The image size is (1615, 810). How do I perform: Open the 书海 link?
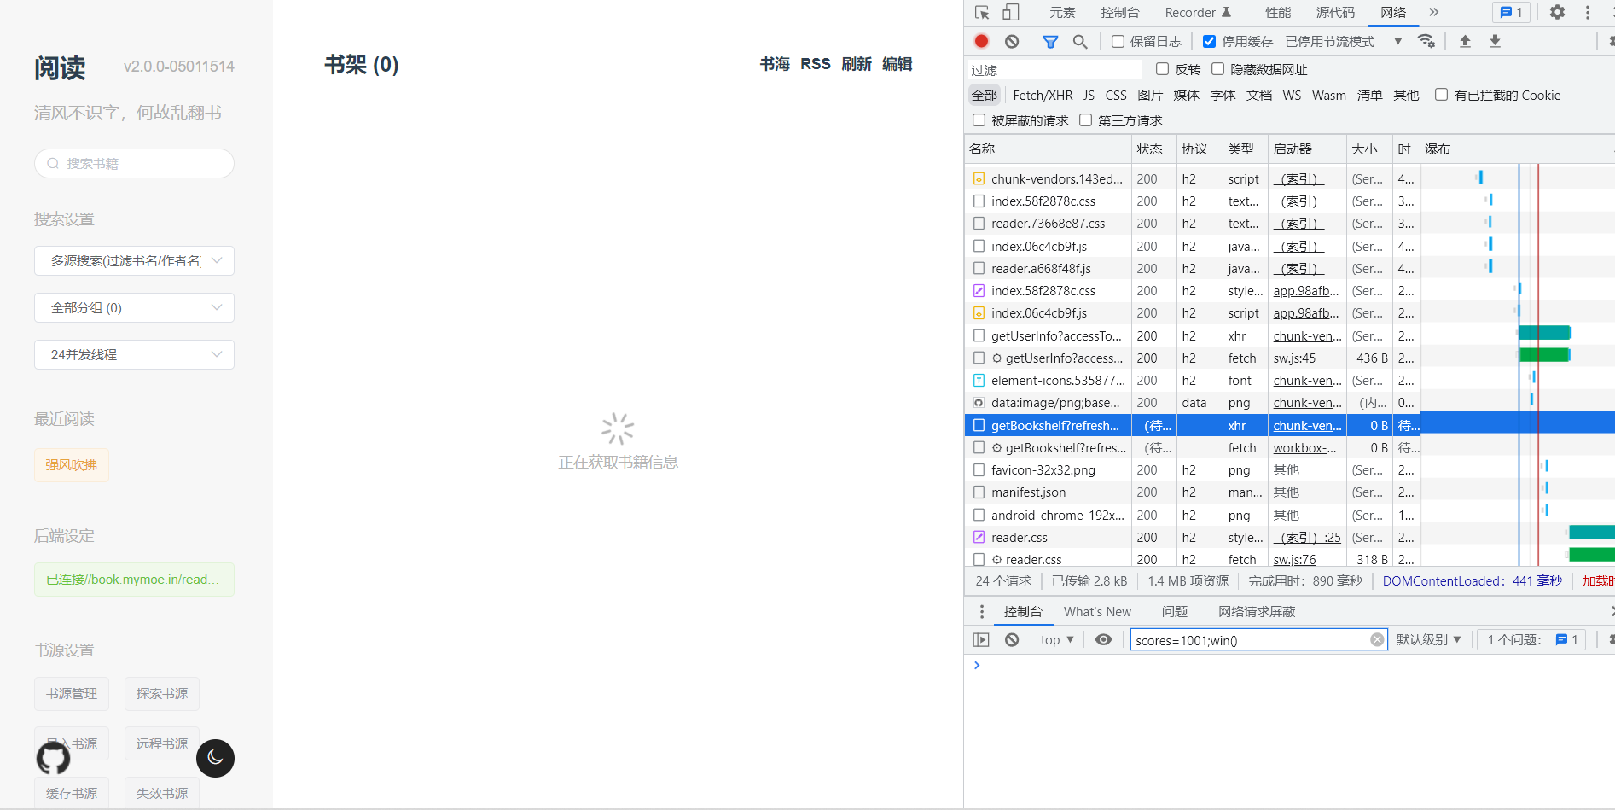[773, 63]
